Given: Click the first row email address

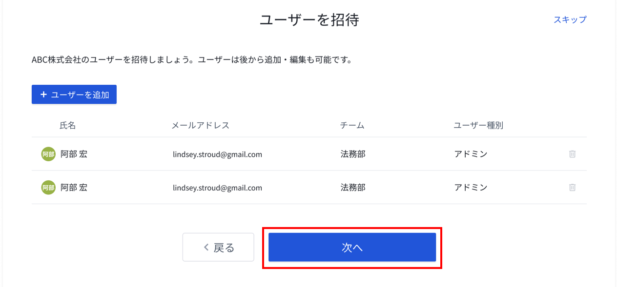Looking at the screenshot, I should tap(217, 154).
